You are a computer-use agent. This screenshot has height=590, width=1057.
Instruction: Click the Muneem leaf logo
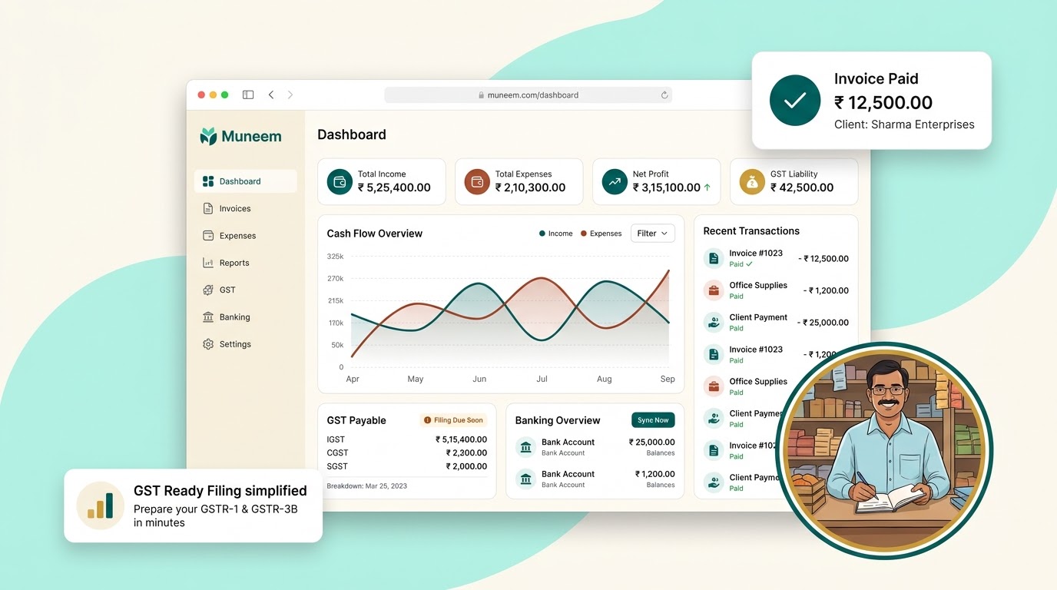click(208, 137)
